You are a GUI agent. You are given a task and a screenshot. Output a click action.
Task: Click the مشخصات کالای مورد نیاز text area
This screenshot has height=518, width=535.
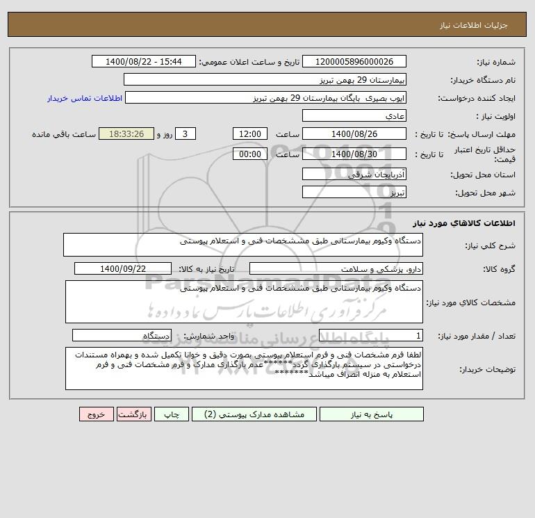244,302
